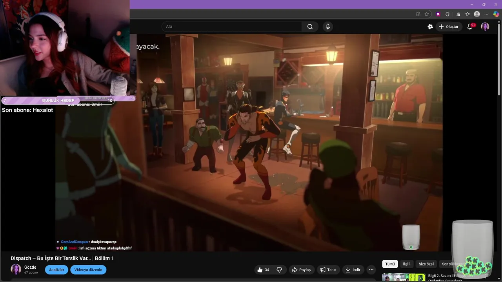
Task: Open browser settings and more menu
Action: coord(486,14)
